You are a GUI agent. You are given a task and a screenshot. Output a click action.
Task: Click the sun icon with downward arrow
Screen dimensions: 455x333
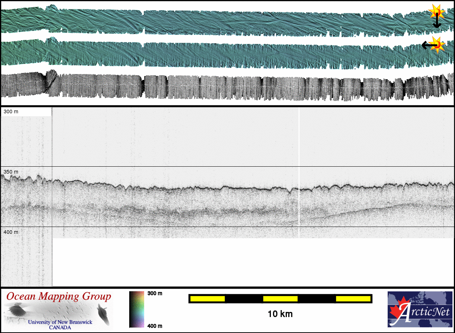click(436, 12)
